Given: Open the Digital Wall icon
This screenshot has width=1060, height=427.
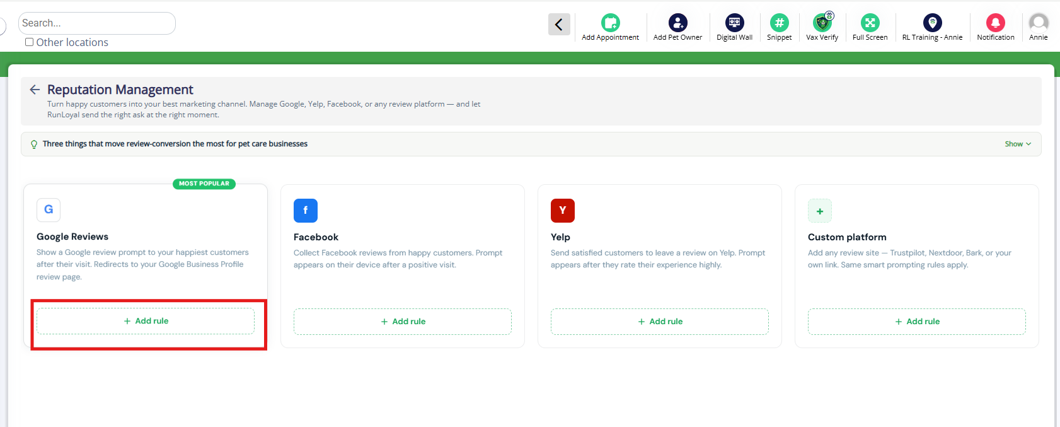Looking at the screenshot, I should point(734,23).
